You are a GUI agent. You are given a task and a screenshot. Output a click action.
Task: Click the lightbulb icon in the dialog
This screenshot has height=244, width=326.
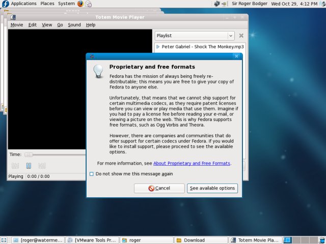[98, 71]
